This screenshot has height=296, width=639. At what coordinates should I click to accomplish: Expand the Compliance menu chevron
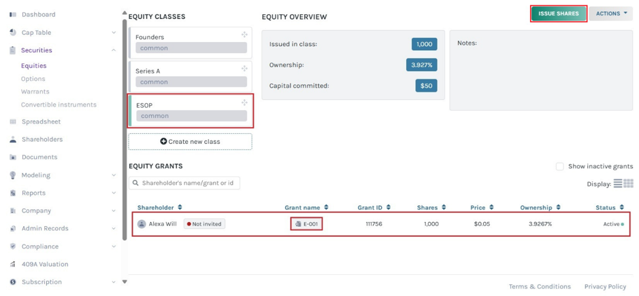114,246
